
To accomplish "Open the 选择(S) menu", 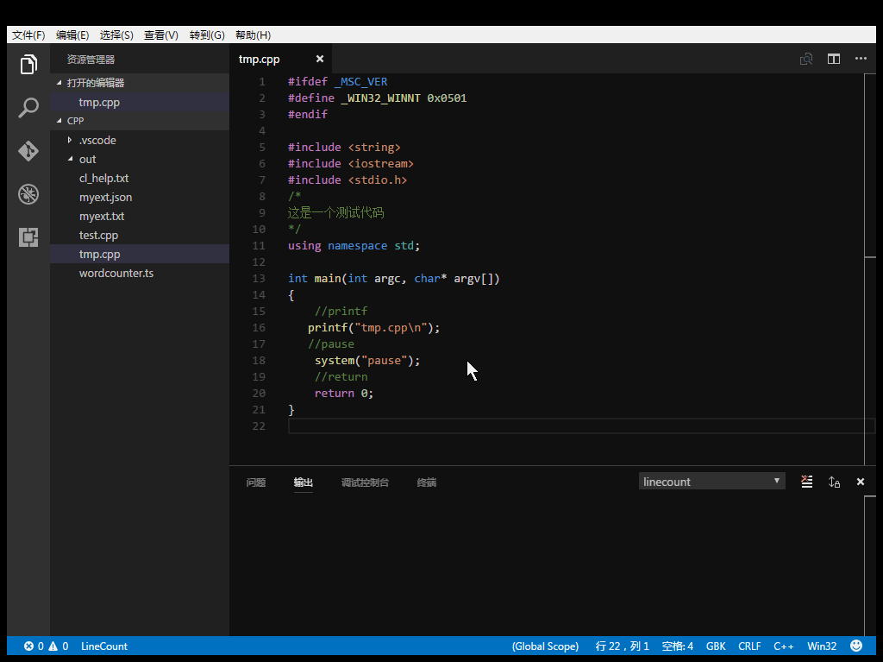I will click(x=116, y=35).
